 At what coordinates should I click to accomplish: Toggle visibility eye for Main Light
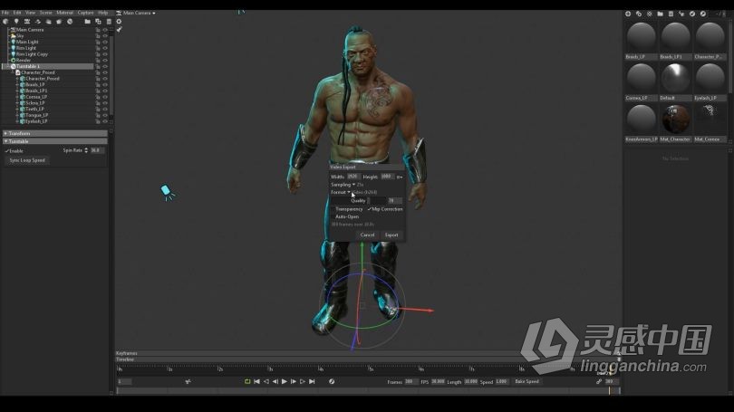[x=105, y=42]
